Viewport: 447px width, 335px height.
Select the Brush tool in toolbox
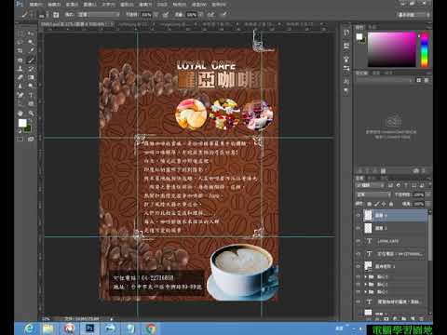(31, 60)
